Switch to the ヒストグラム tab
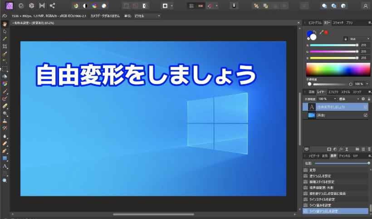The width and height of the screenshot is (372, 219). click(315, 23)
